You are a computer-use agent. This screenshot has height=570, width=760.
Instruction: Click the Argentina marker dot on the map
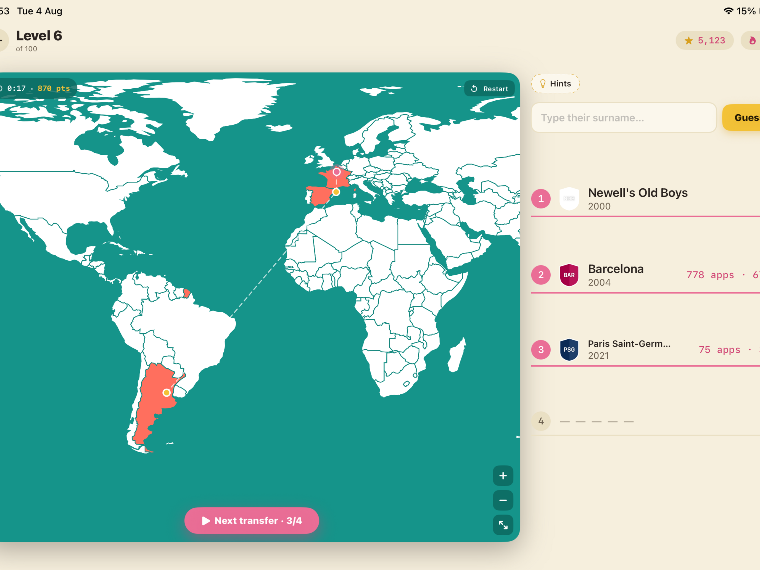pos(166,392)
